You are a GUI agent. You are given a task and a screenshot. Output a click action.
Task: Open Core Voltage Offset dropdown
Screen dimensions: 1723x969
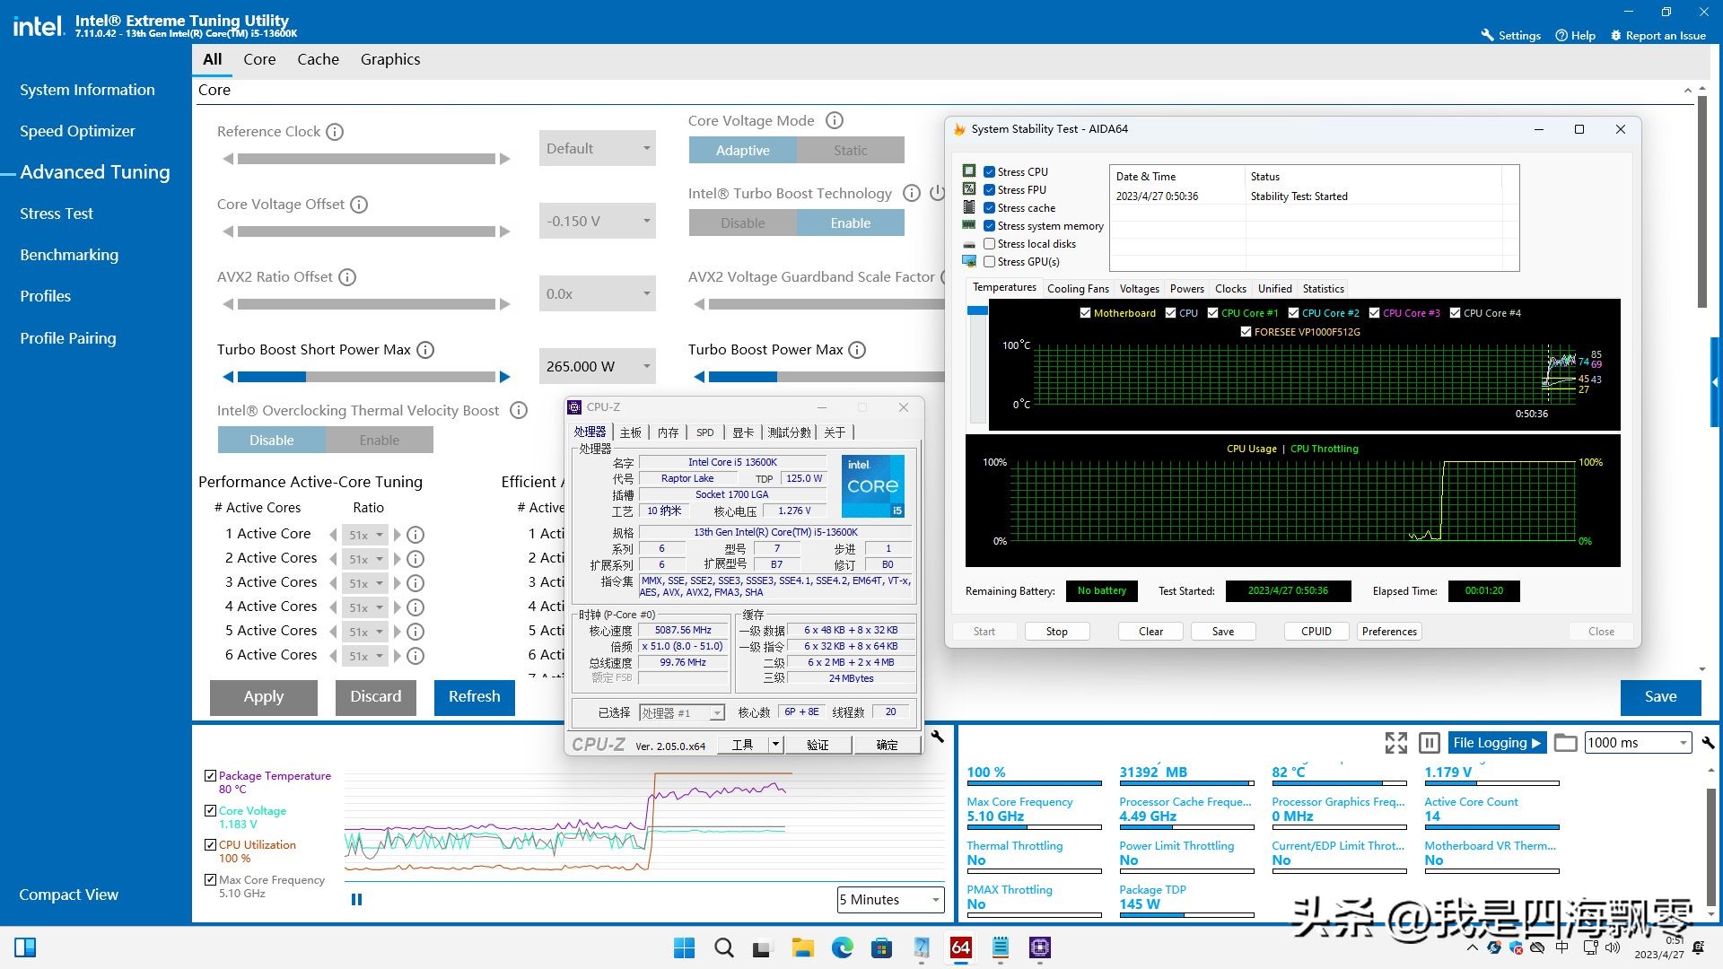coord(598,221)
